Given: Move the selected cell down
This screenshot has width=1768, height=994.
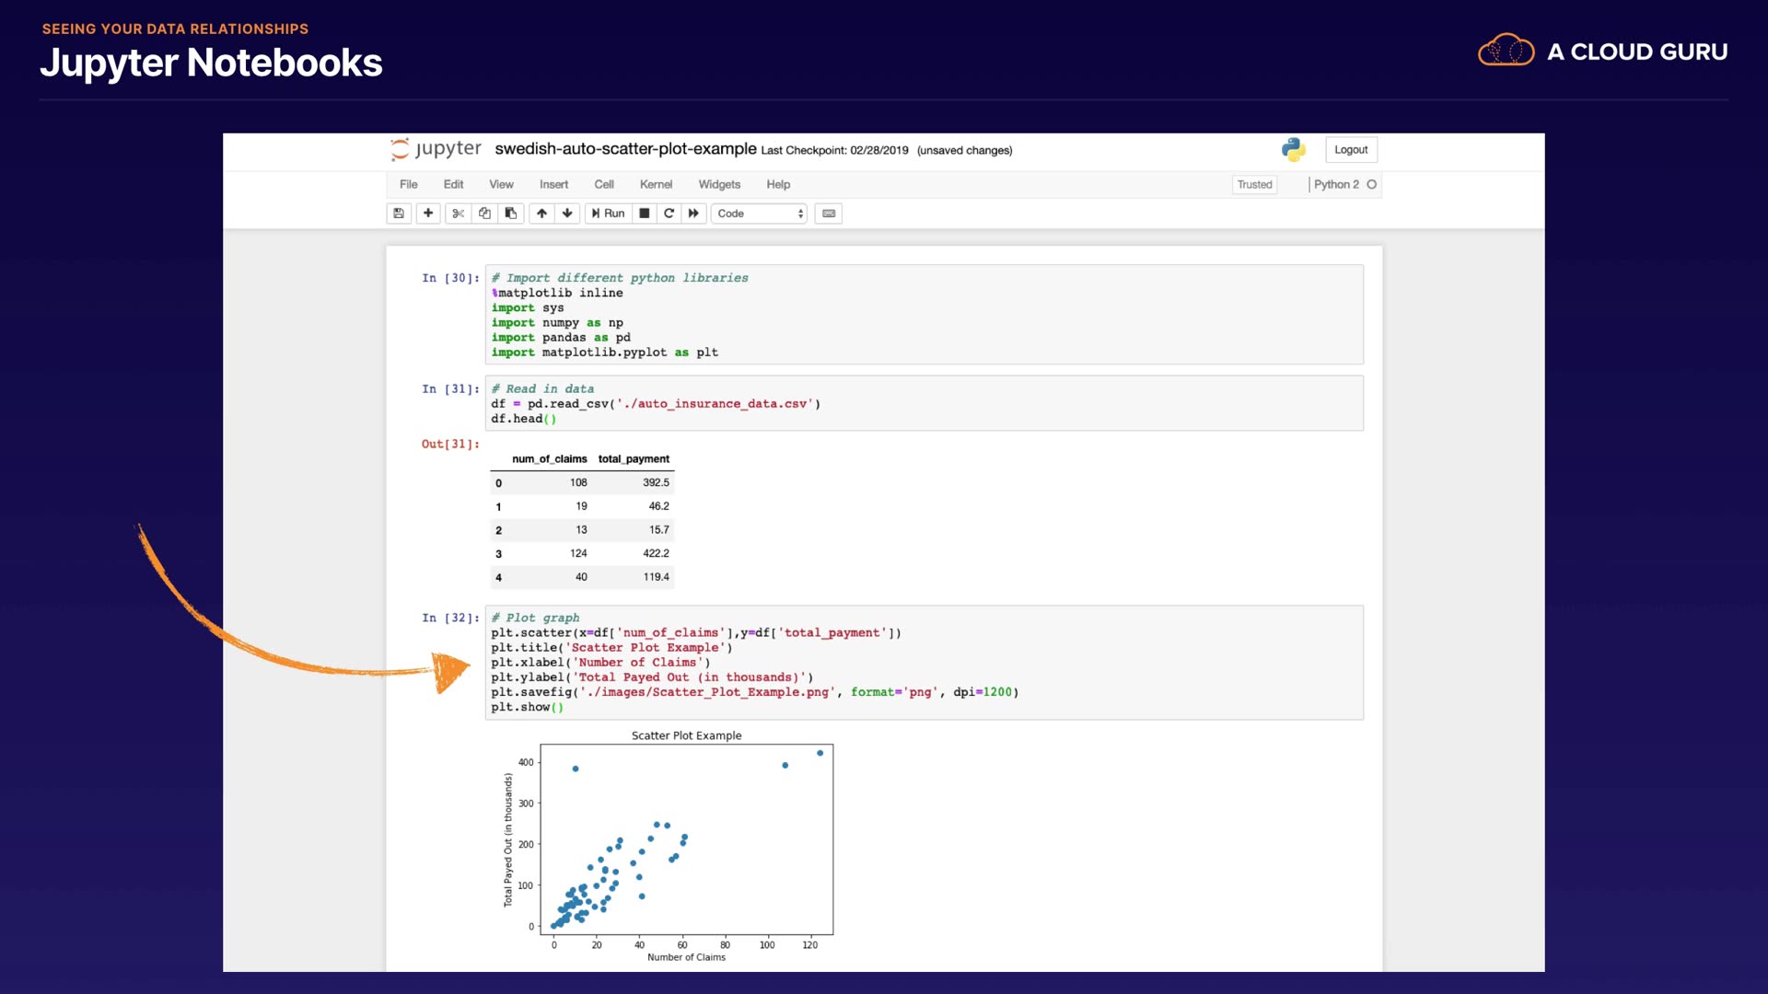Looking at the screenshot, I should coord(567,214).
